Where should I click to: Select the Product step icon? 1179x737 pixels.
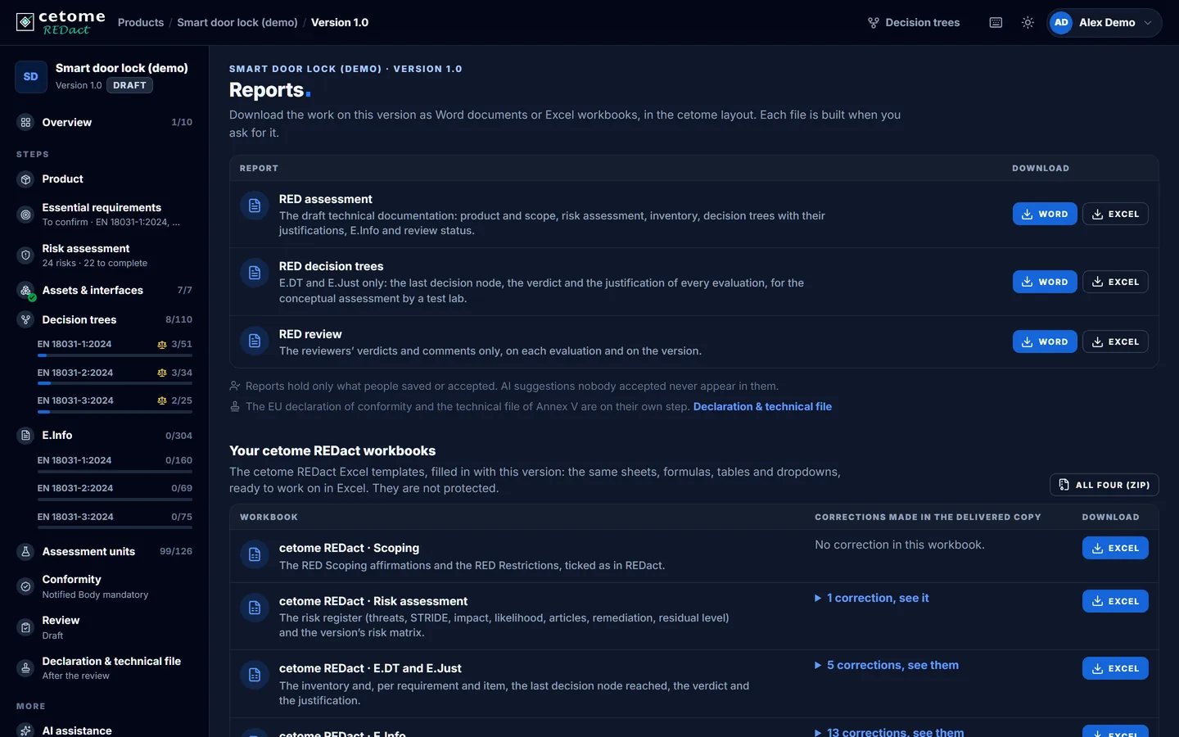[x=25, y=179]
